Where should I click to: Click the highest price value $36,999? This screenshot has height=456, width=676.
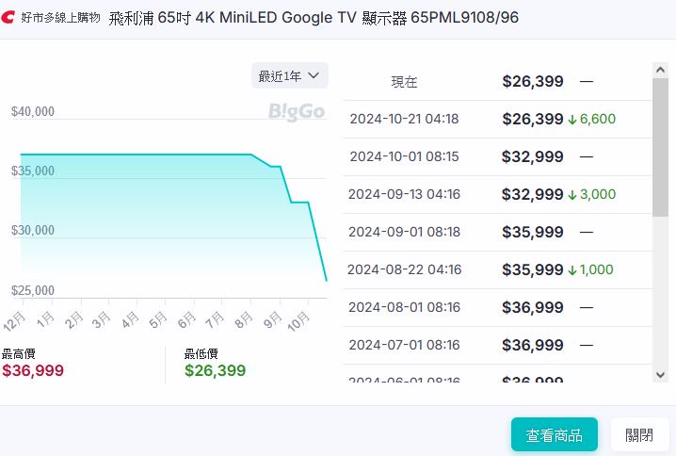coord(33,371)
